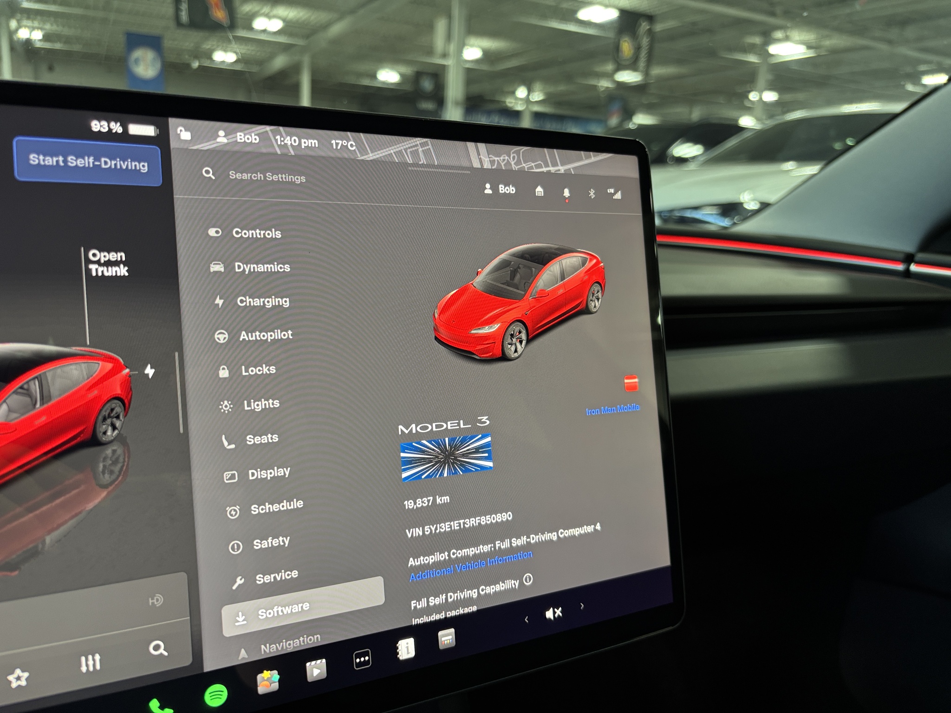Open notifications bell icon
This screenshot has width=951, height=713.
566,193
